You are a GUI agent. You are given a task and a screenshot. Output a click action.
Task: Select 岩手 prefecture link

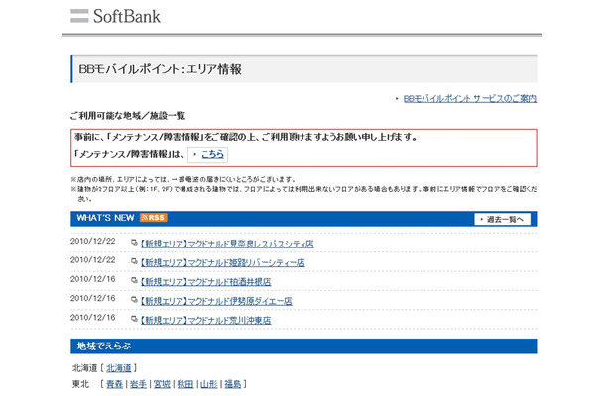tap(138, 384)
